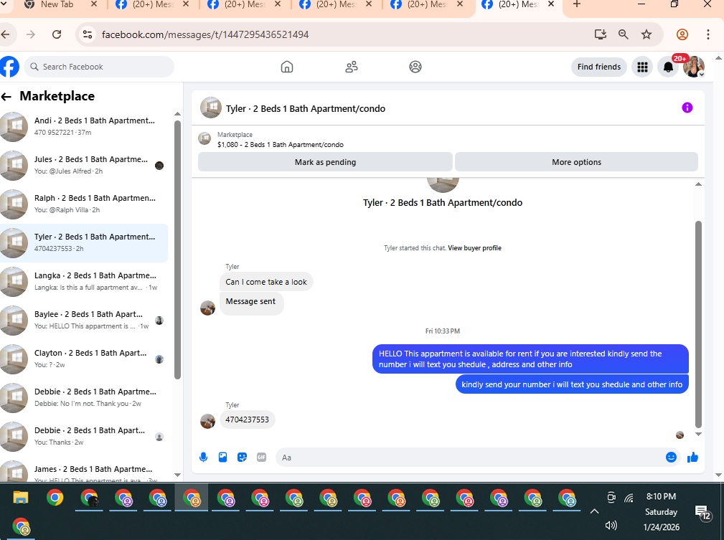Screen dimensions: 724x540
Task: Send a thumbs-up like
Action: [x=692, y=457]
